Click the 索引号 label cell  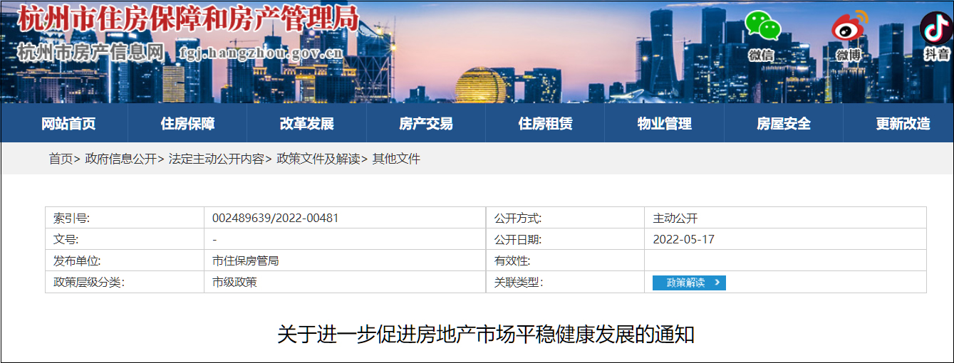point(125,218)
